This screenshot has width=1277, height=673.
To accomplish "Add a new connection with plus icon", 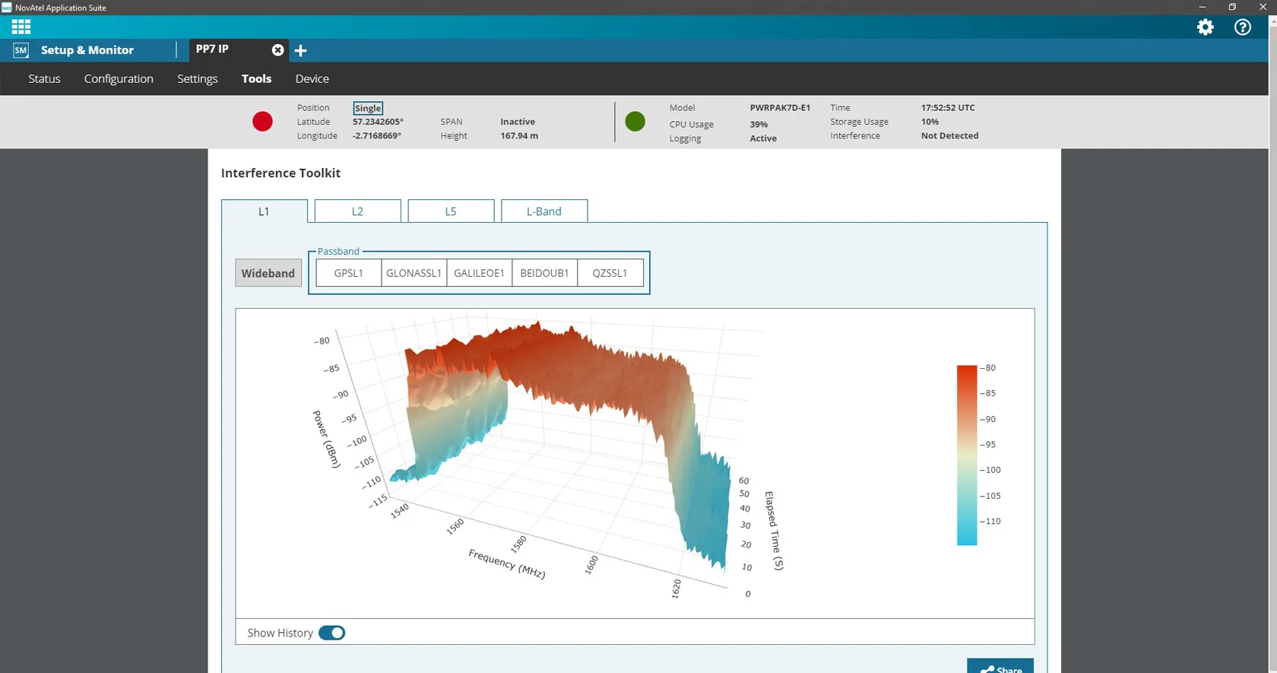I will [x=301, y=51].
